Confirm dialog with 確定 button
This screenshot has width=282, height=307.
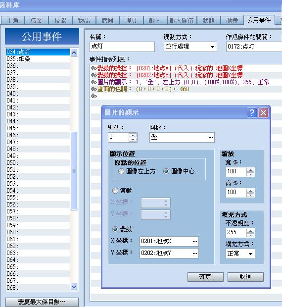pos(205,277)
